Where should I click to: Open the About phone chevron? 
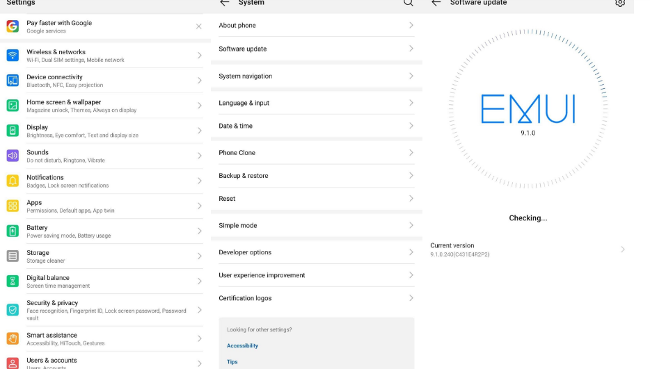pyautogui.click(x=411, y=25)
